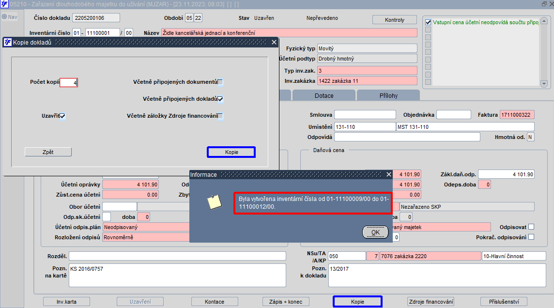Open the Přílohy tab

[x=389, y=95]
